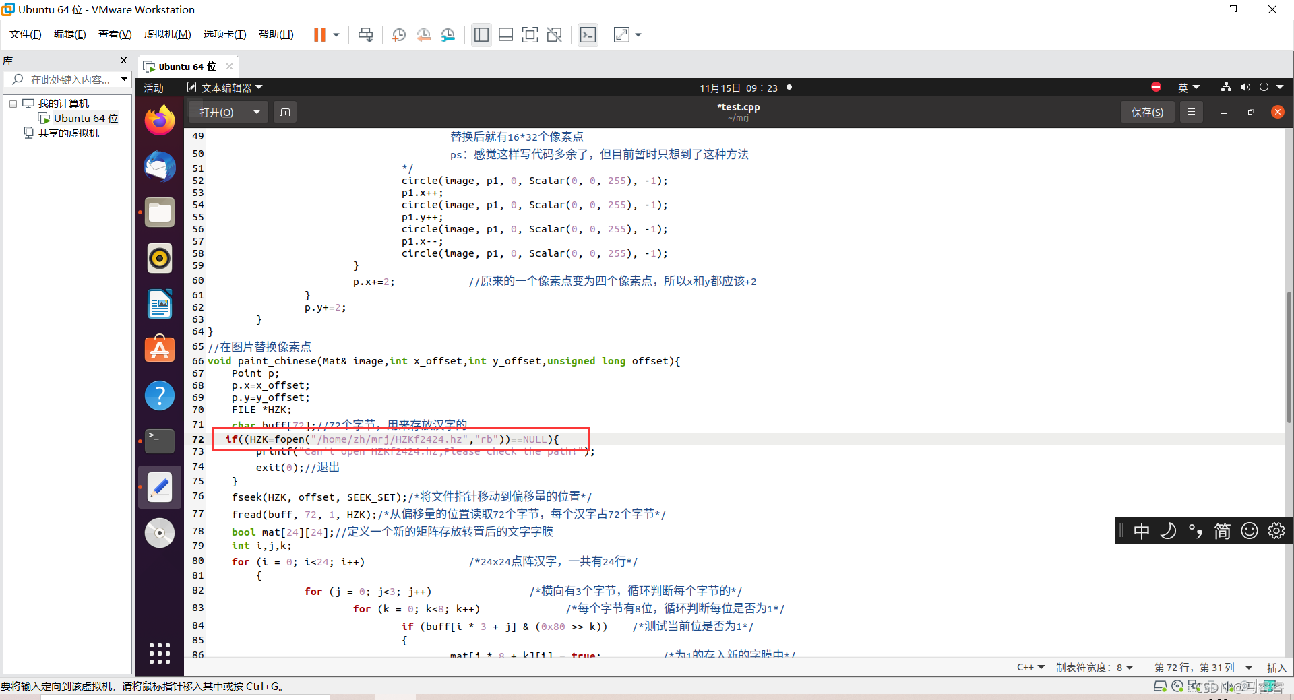Collapse the 我的计算机 tree node
Viewport: 1294px width, 700px height.
13,104
